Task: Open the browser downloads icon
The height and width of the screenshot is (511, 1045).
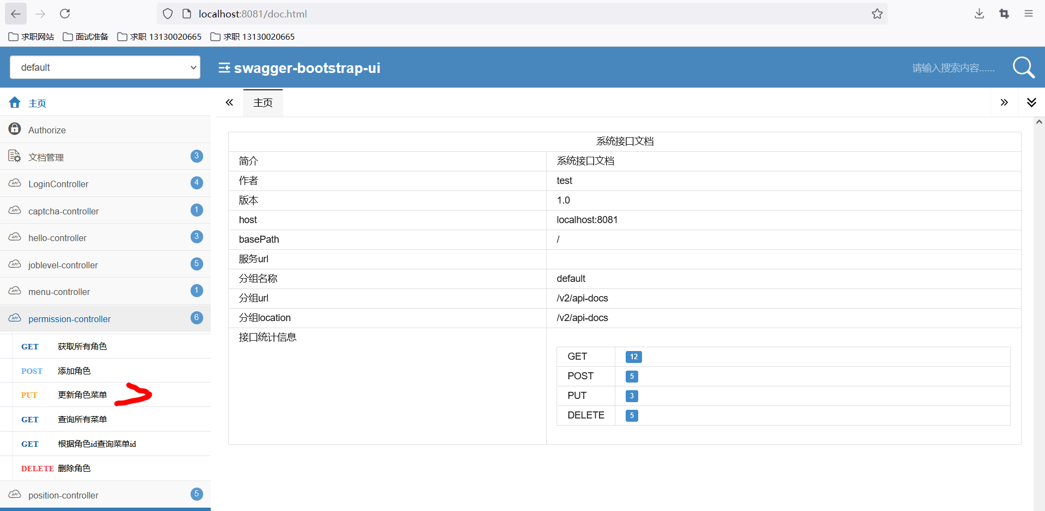Action: click(979, 14)
